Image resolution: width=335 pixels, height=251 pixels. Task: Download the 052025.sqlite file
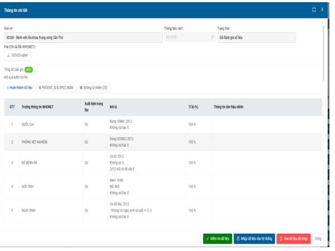click(x=17, y=55)
